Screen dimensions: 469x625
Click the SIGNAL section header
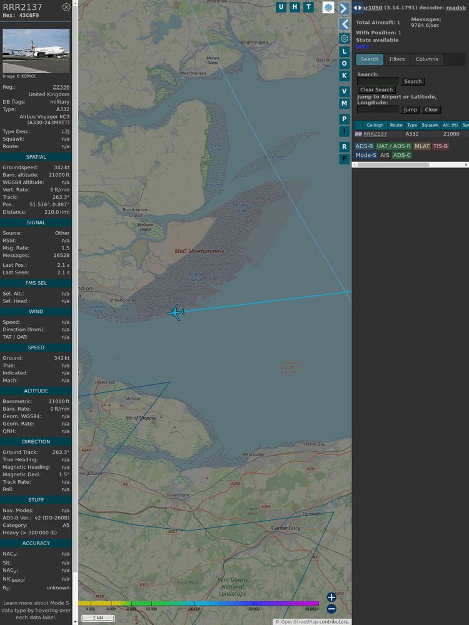(36, 222)
